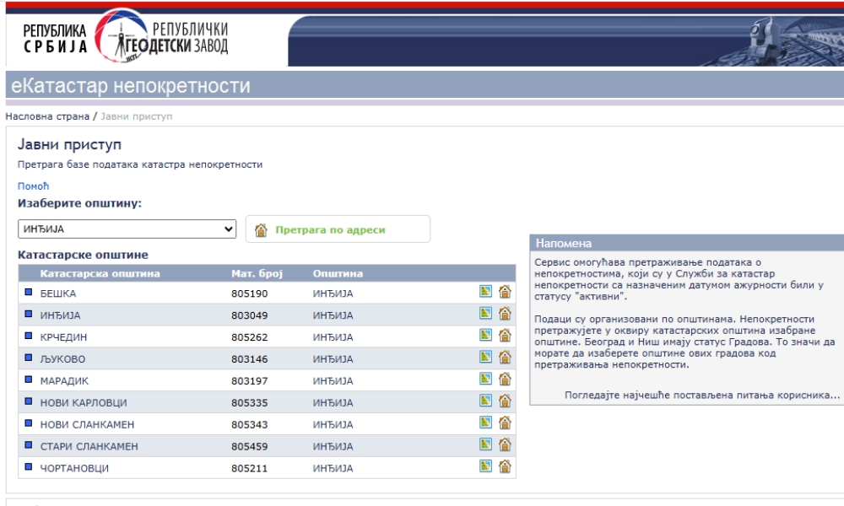Click the Претрага по адреси button
The image size is (844, 506).
click(338, 229)
